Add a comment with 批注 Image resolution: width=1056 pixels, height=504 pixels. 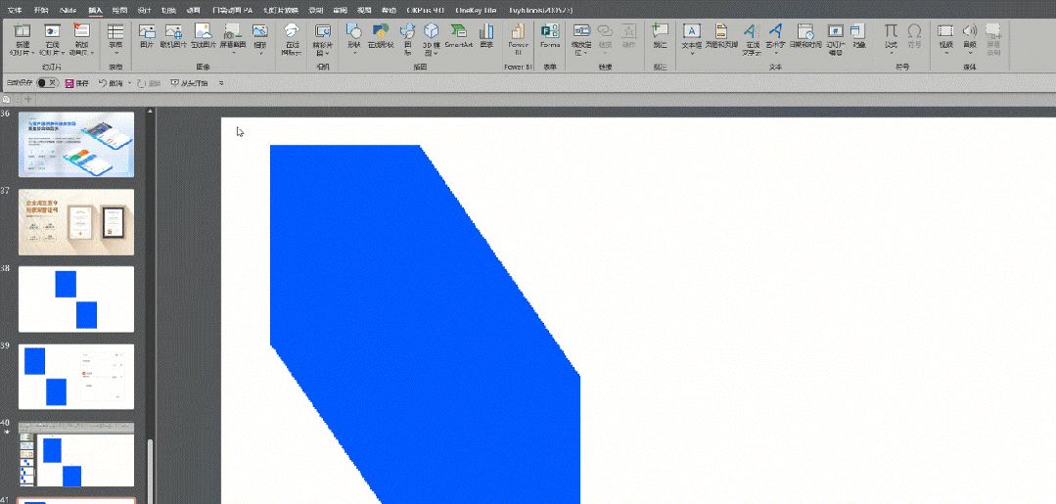coord(660,35)
